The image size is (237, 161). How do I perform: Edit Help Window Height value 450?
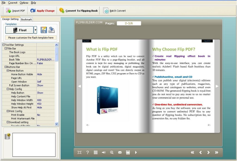tap(46, 104)
